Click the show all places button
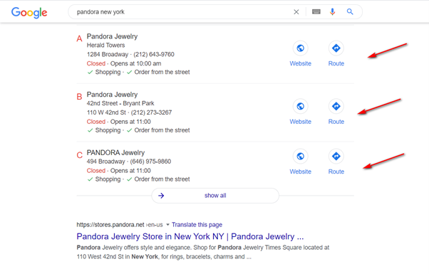The height and width of the screenshot is (274, 429). click(215, 196)
